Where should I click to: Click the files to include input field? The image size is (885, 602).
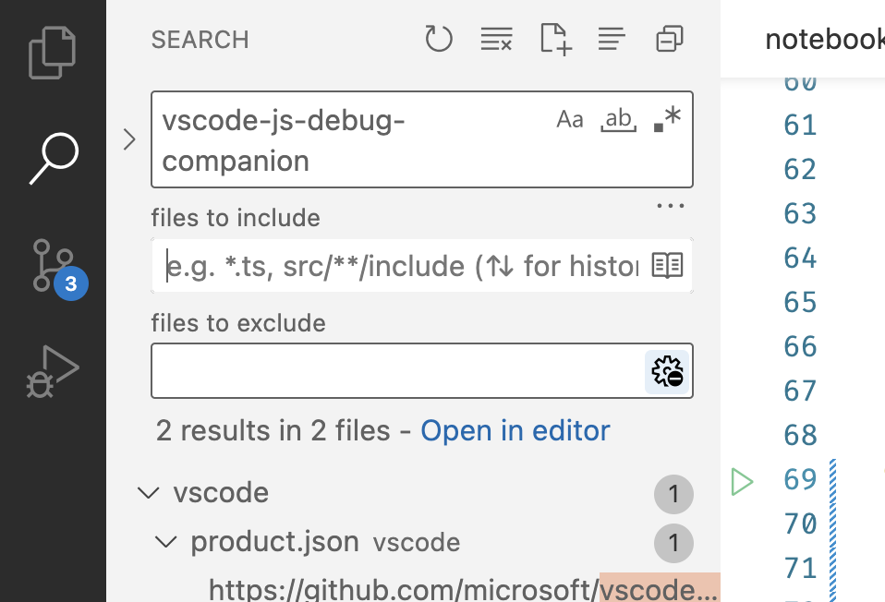[406, 266]
